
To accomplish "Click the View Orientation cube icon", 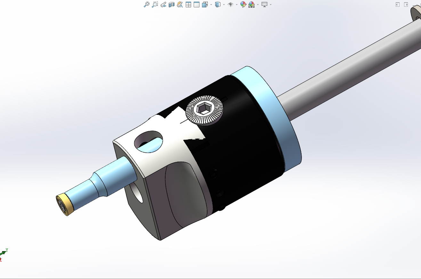I will 205,4.
